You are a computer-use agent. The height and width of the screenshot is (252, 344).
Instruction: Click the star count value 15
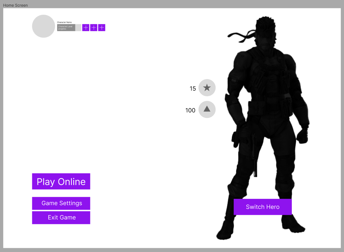(x=193, y=89)
